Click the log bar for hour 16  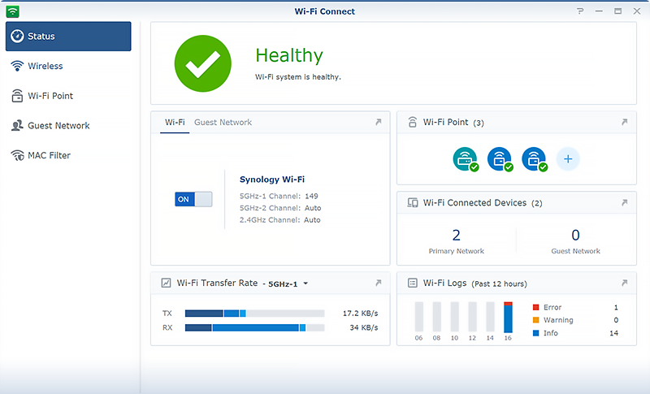coord(509,318)
